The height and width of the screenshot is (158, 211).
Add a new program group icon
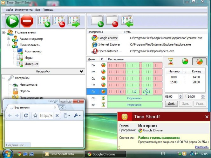[x=44, y=21]
